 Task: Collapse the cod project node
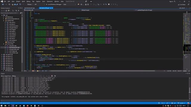[2, 15]
